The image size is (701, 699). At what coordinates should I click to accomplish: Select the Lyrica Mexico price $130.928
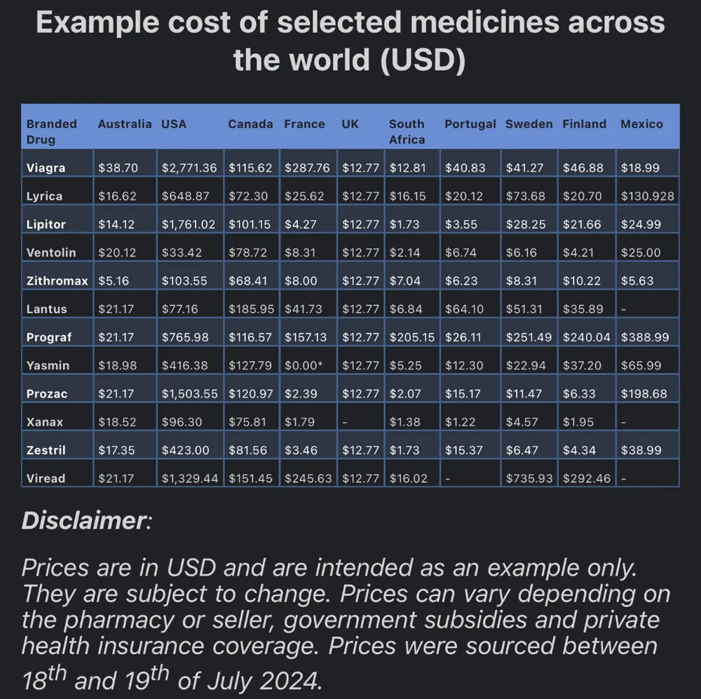coord(647,196)
